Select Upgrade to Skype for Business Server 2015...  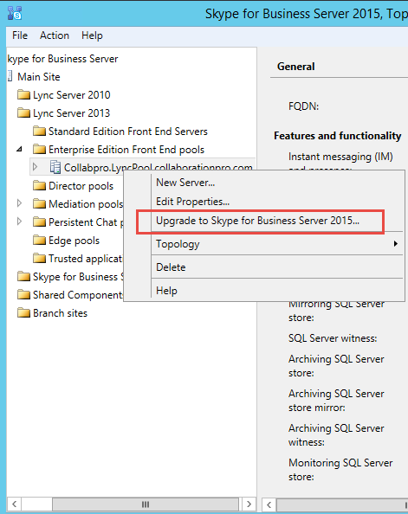[257, 221]
